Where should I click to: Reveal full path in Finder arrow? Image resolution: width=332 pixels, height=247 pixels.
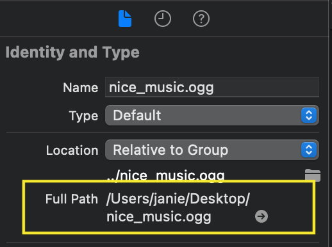261,216
